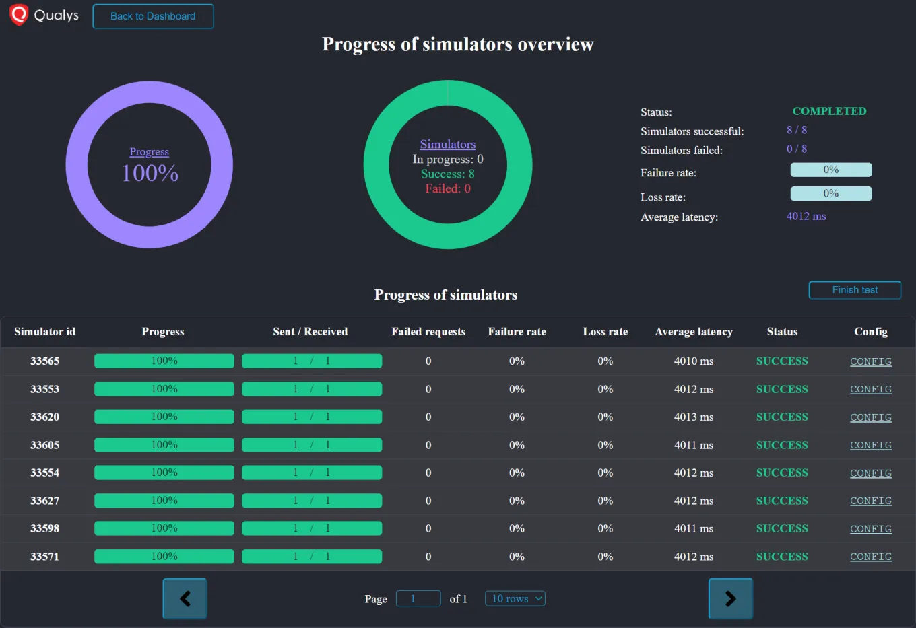Open the Simulators link inside the green donut
This screenshot has height=628, width=916.
[x=447, y=144]
